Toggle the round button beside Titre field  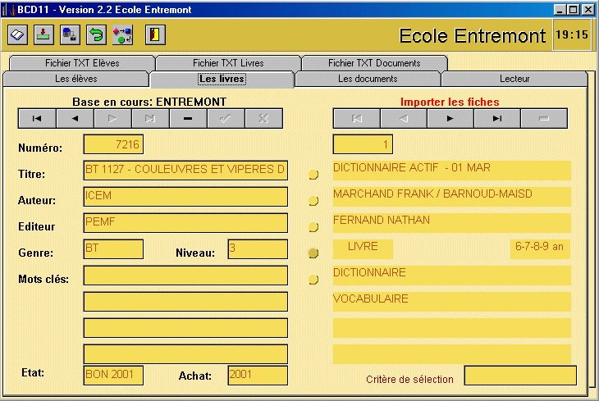click(313, 175)
